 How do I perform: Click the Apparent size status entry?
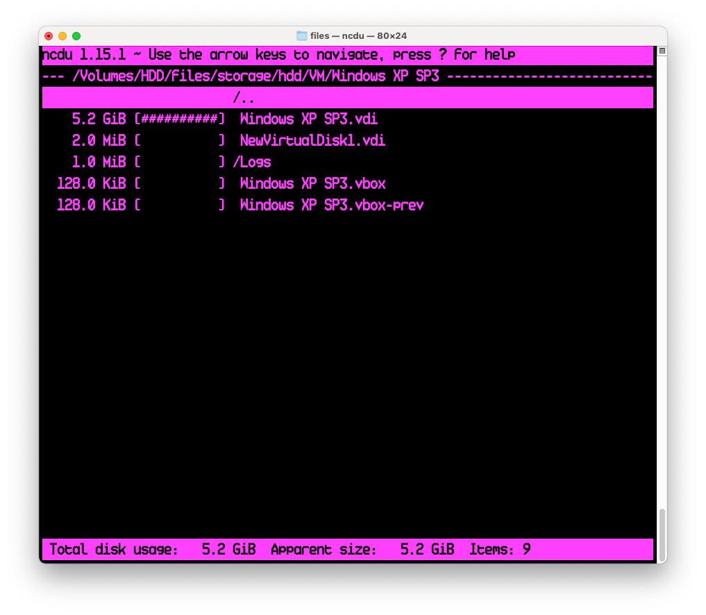tap(362, 549)
